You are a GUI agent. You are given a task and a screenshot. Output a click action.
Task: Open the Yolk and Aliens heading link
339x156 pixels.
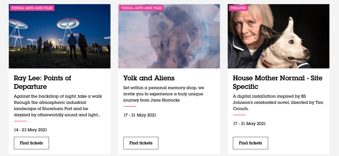pyautogui.click(x=149, y=78)
